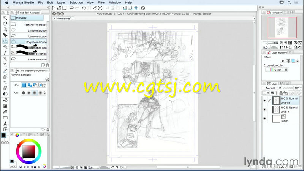Click the New canvas toolbar icon

coord(54,8)
